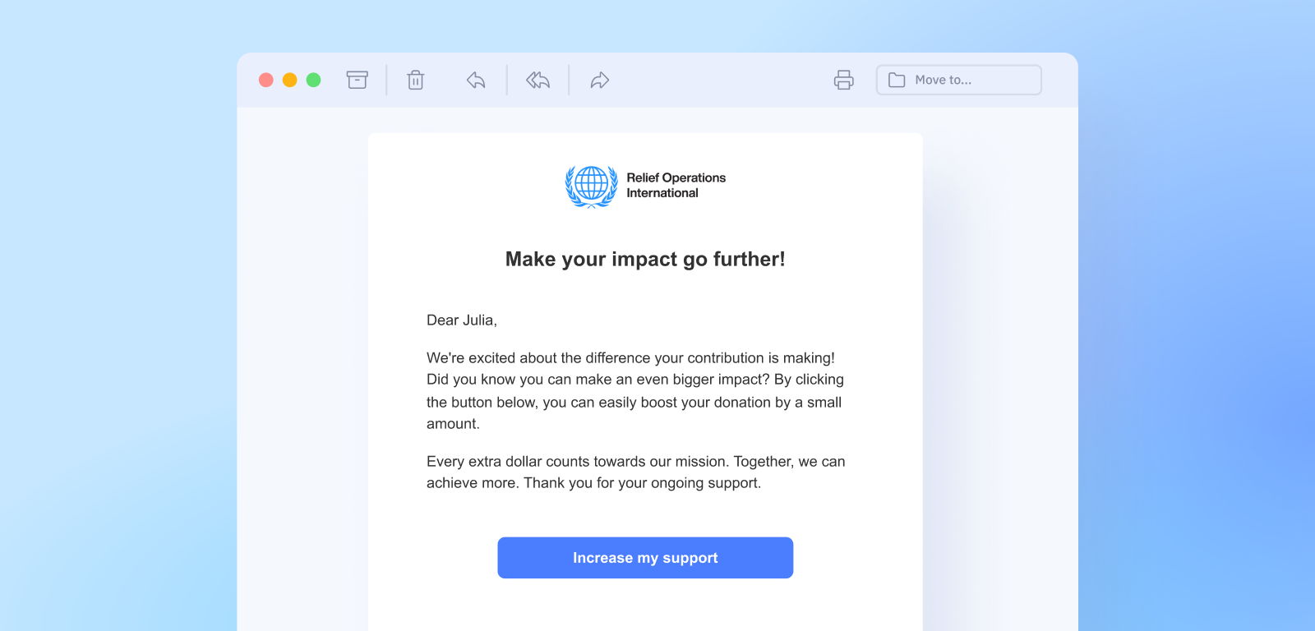The height and width of the screenshot is (631, 1315).
Task: Click the paragraph starting "Every extra dollar"
Action: [x=636, y=472]
